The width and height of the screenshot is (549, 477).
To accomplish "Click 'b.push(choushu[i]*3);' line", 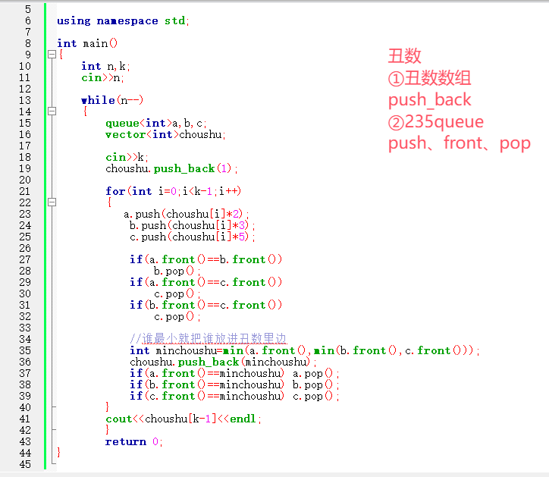I will [192, 225].
